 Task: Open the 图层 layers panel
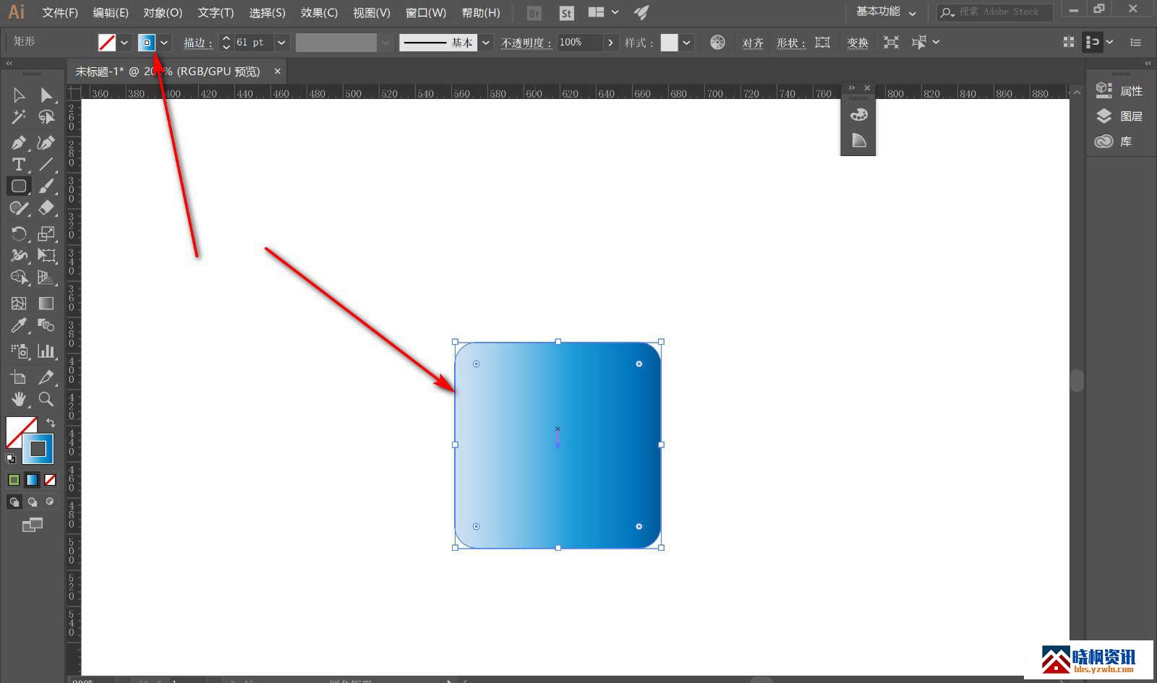pos(1130,116)
